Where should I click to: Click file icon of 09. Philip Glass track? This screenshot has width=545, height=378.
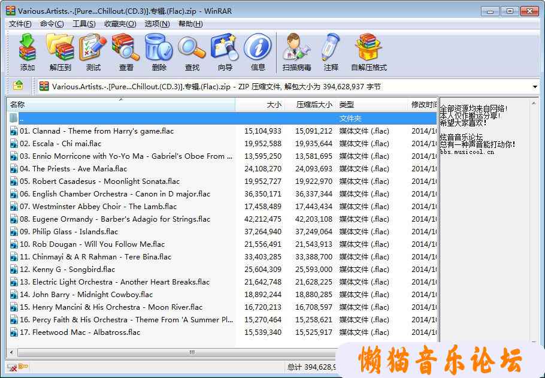pos(14,232)
